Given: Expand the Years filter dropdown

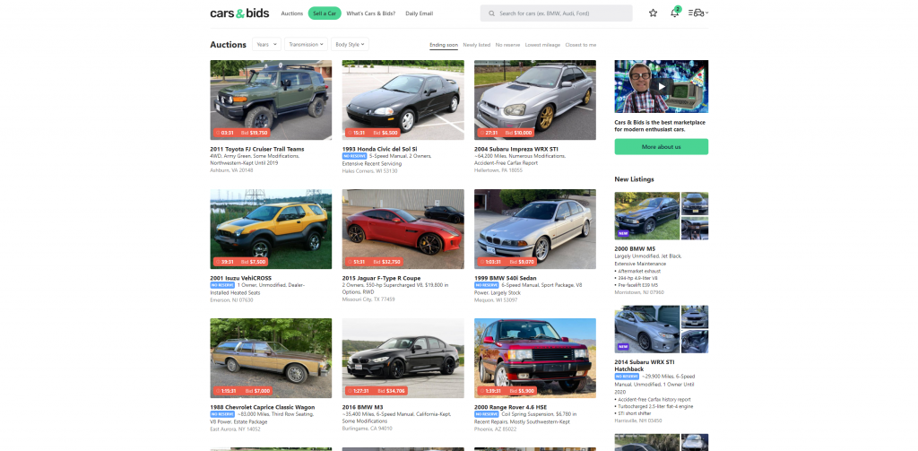Looking at the screenshot, I should (x=266, y=45).
